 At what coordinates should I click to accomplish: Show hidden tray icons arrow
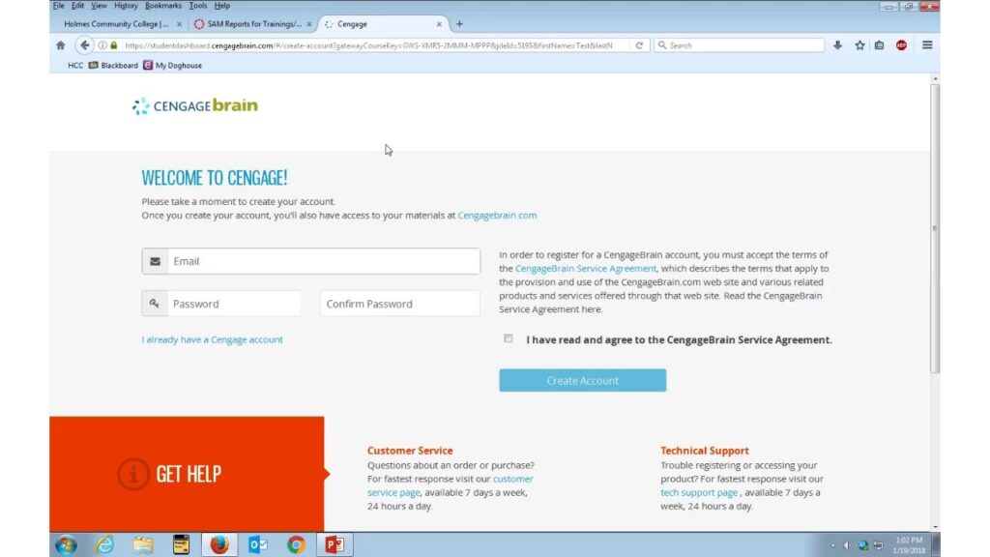pyautogui.click(x=832, y=545)
